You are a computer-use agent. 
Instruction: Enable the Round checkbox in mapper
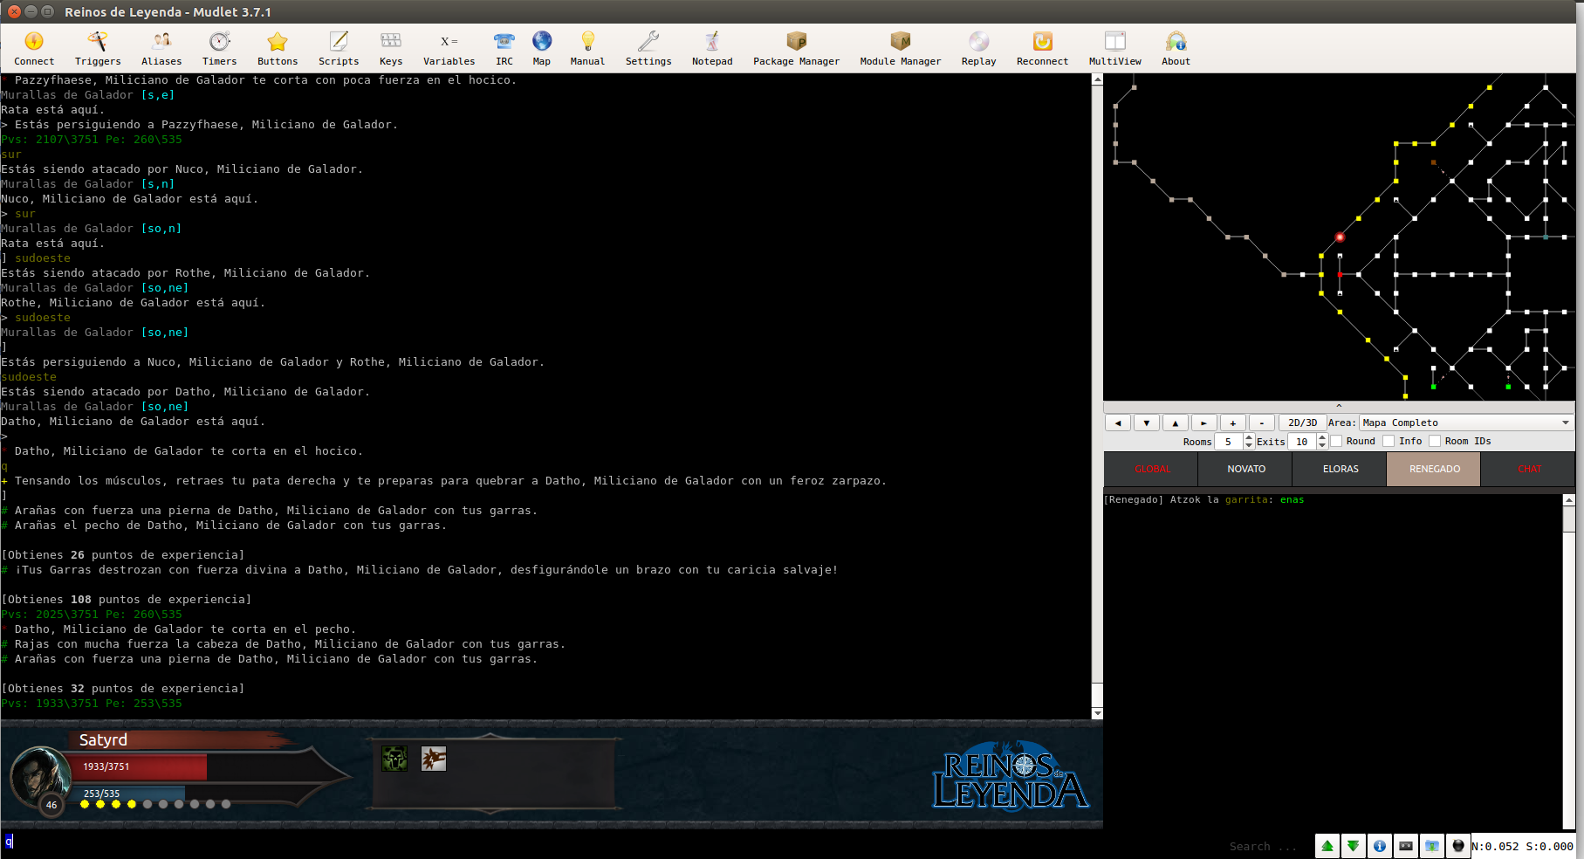coord(1337,441)
